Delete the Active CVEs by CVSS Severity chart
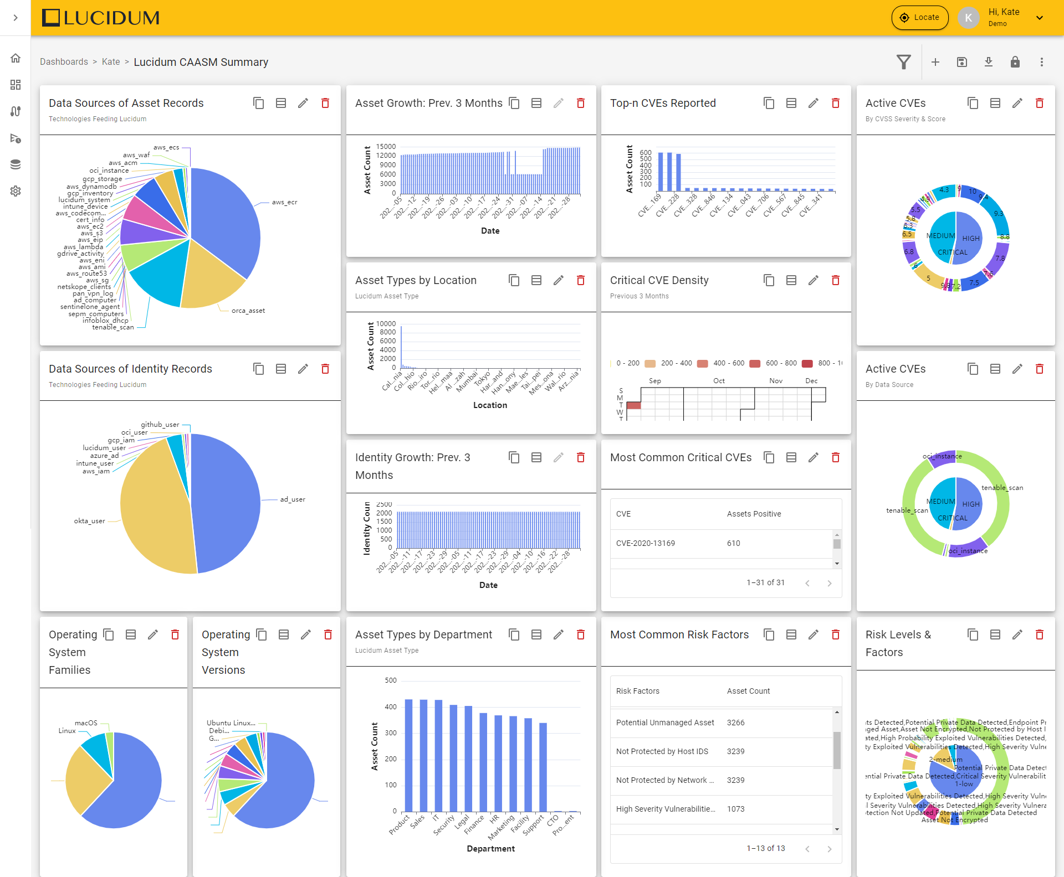 (x=1040, y=103)
